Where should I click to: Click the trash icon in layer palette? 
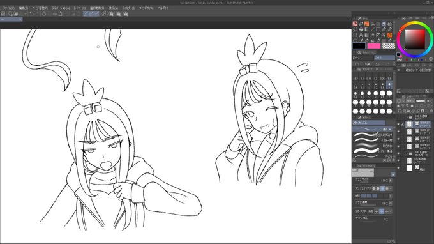point(431,111)
